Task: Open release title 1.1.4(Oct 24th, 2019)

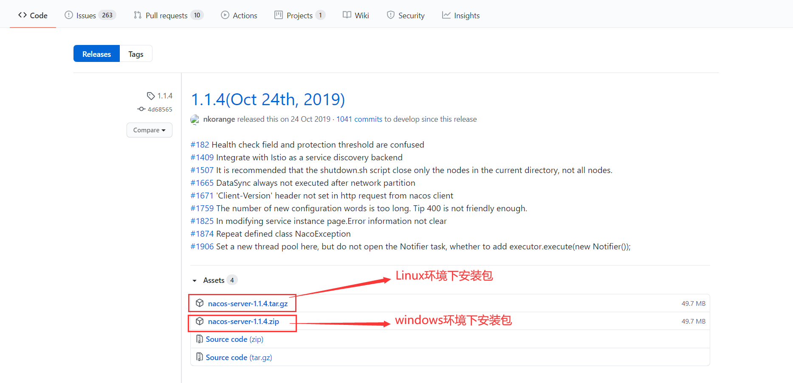Action: click(268, 100)
